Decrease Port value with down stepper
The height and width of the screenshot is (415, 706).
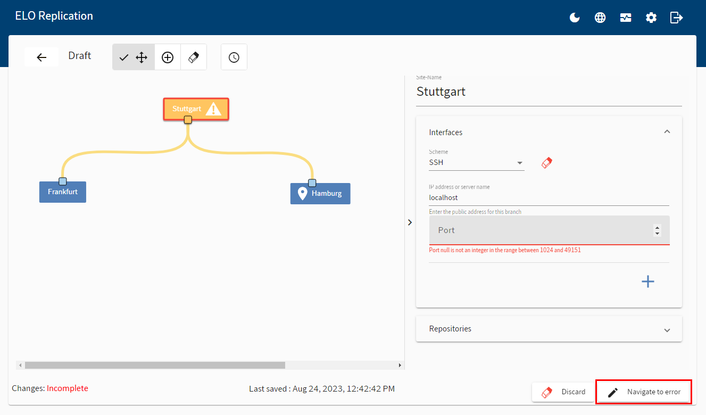[658, 234]
